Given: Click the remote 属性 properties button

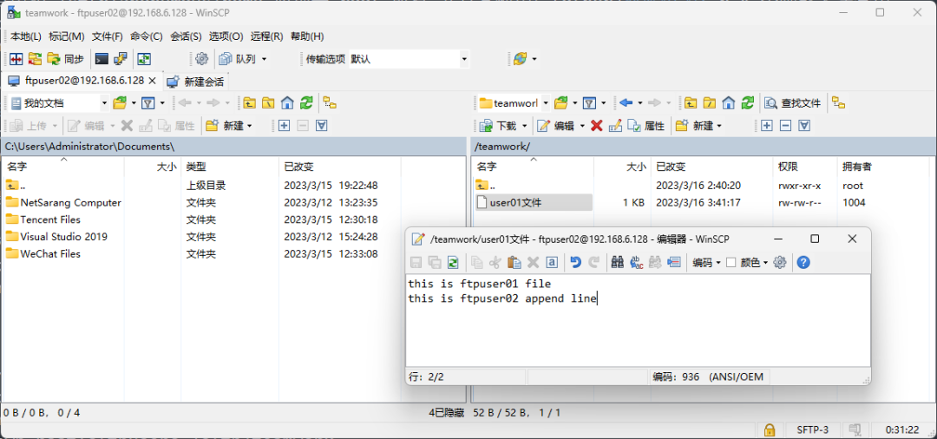Looking at the screenshot, I should pyautogui.click(x=646, y=126).
